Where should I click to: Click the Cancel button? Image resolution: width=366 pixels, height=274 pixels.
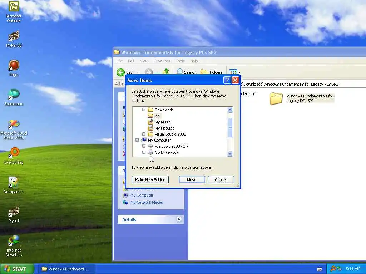point(221,180)
